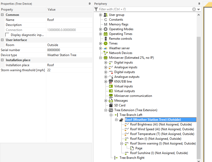Pin the Properties panel
This screenshot has width=212, height=162.
[x=89, y=4]
